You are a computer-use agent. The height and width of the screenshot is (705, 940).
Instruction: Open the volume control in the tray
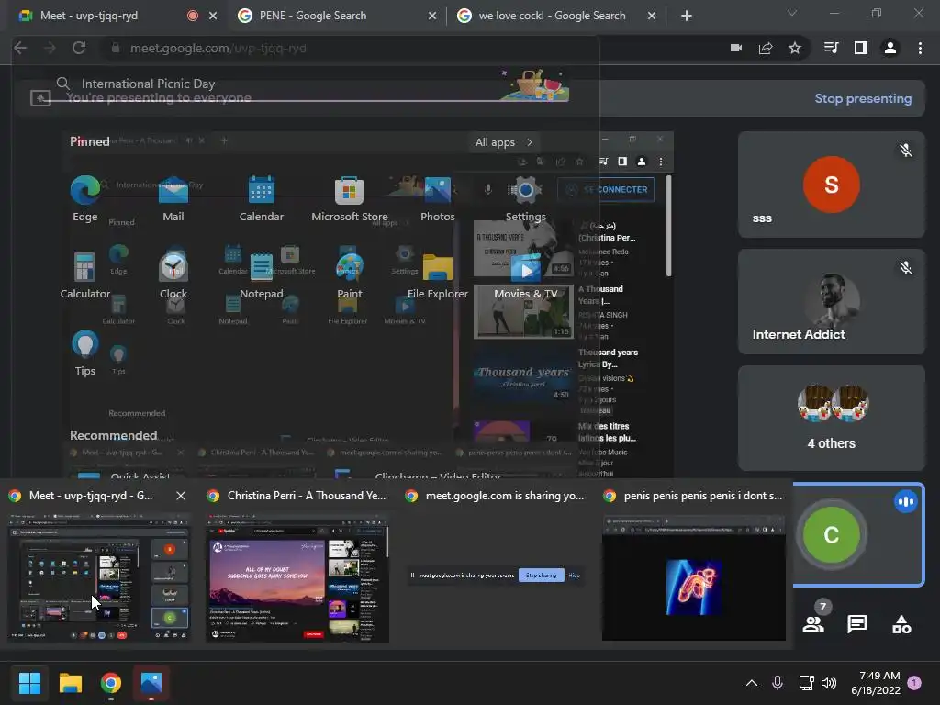pyautogui.click(x=830, y=683)
